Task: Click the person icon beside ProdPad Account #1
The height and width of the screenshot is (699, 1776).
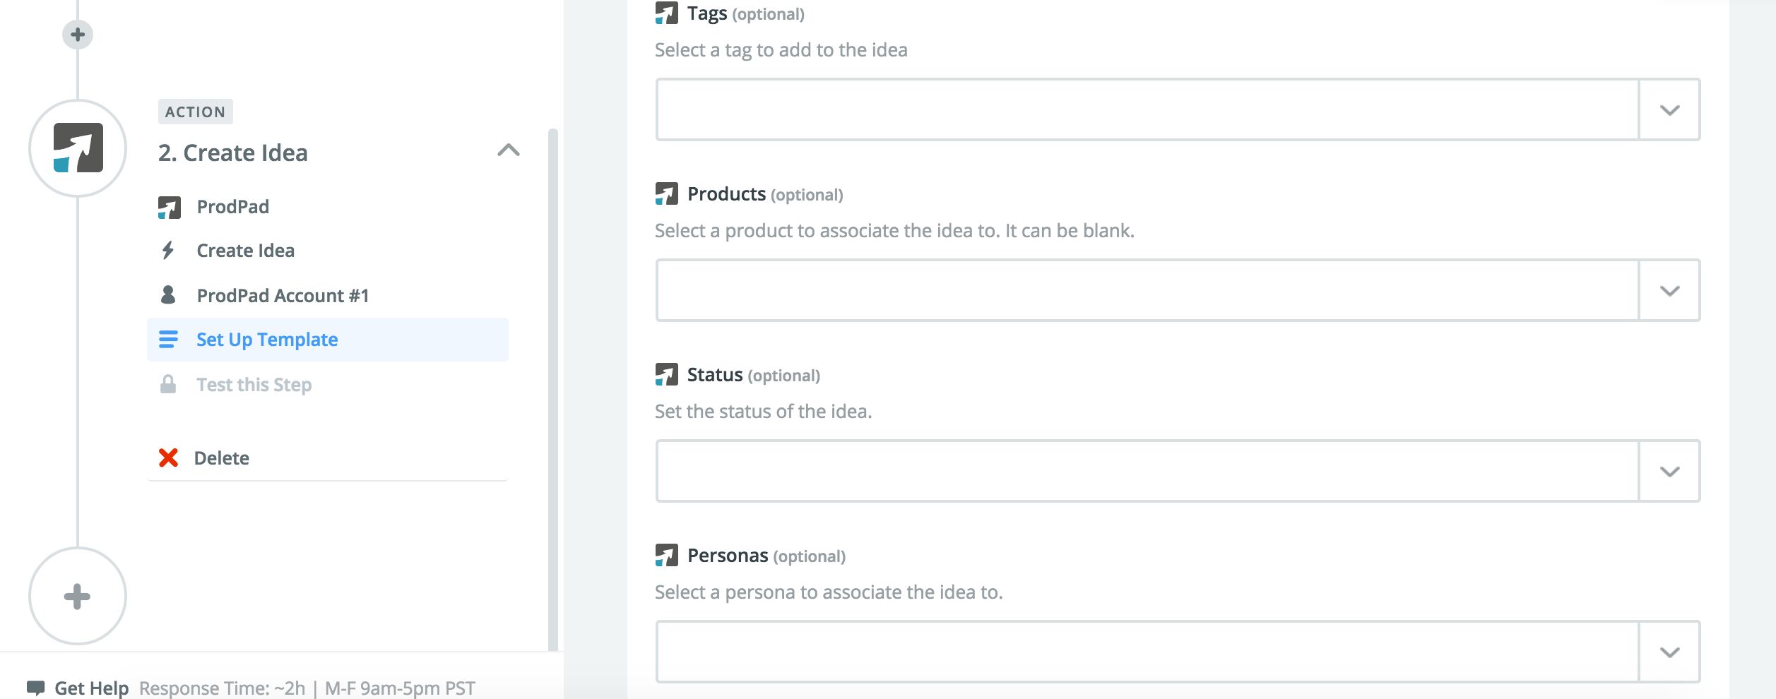Action: [x=168, y=295]
